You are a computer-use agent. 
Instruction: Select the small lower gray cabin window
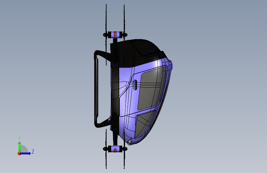[144, 124]
